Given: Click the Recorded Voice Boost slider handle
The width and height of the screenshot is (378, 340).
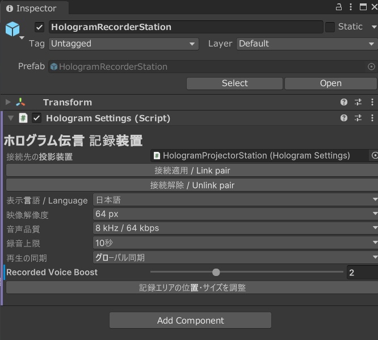Looking at the screenshot, I should click(216, 273).
